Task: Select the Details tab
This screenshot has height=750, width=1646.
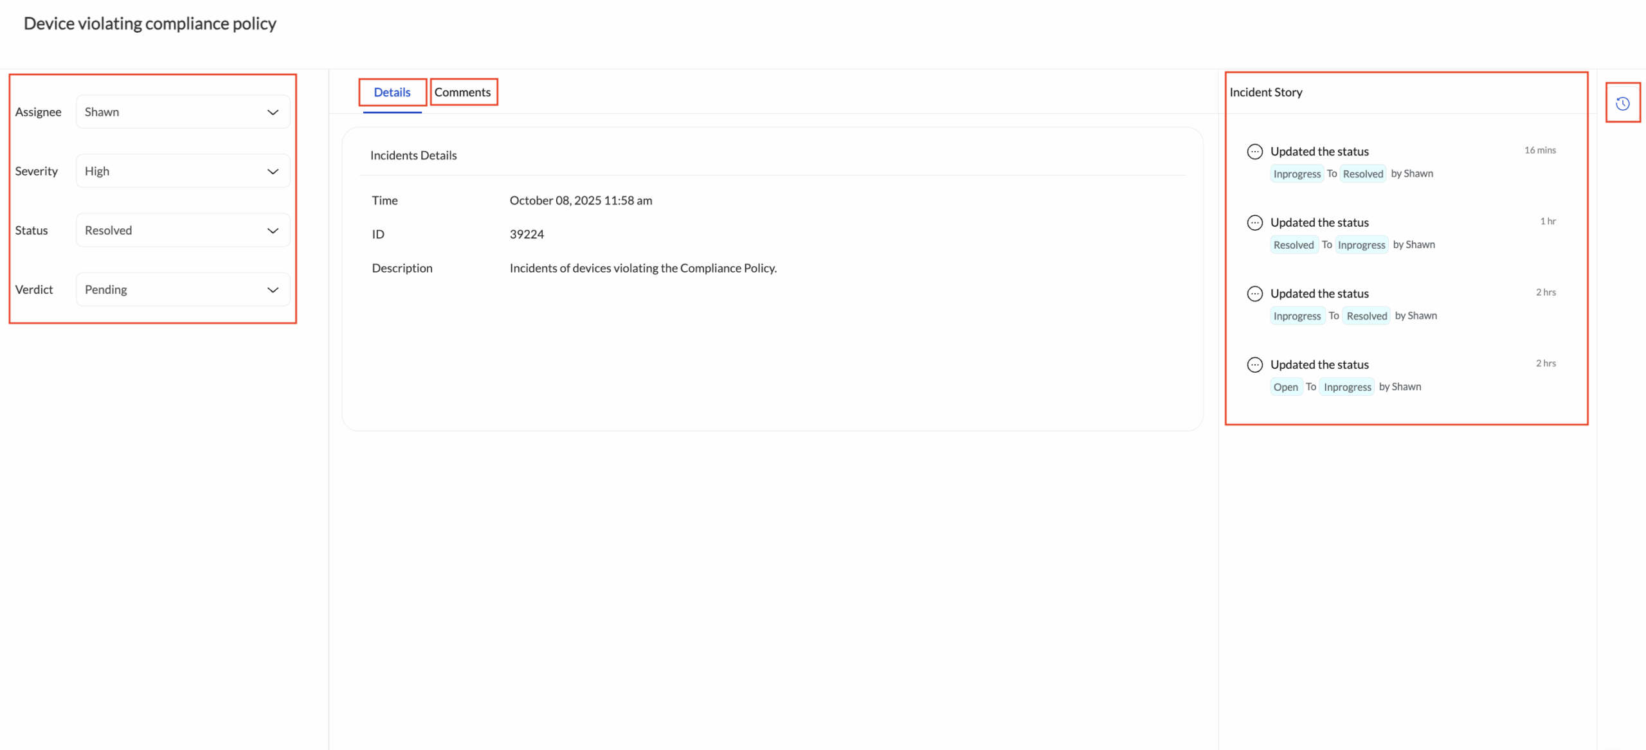Action: pos(391,92)
